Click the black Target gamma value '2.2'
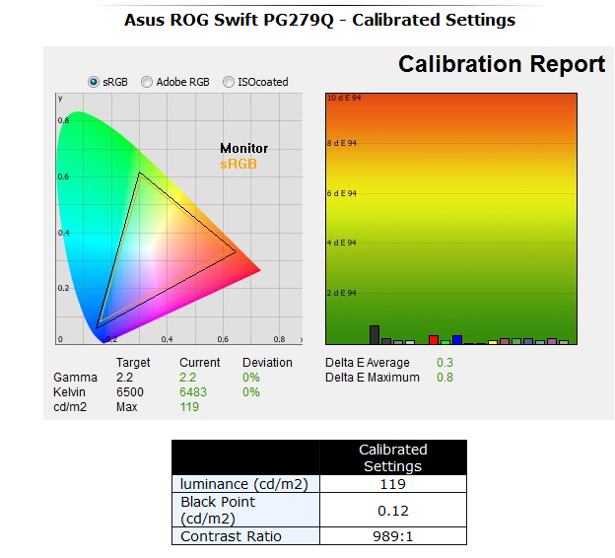This screenshot has width=615, height=558. pyautogui.click(x=124, y=378)
